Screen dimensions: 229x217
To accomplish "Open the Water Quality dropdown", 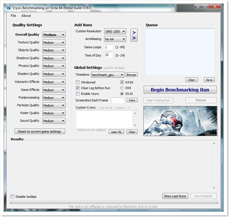I will pyautogui.click(x=54, y=113).
